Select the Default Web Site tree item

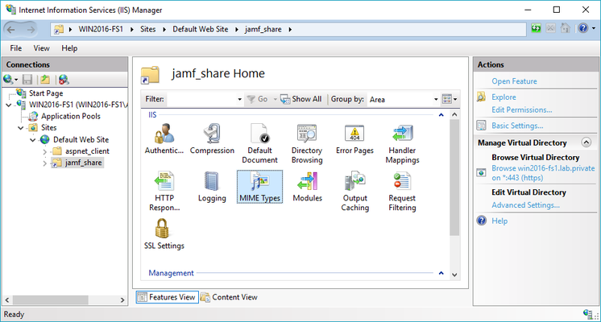coord(81,140)
